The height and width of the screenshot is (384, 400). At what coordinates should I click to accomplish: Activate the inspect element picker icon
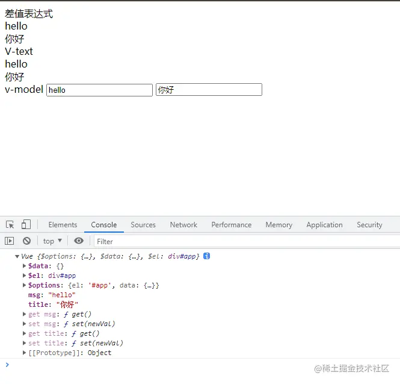[x=10, y=225]
